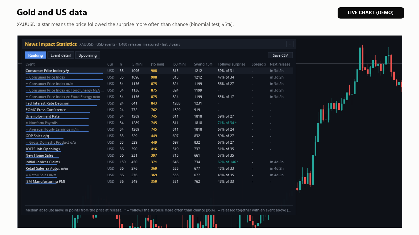Open the LIVE CHART (DEMO) button

tap(371, 13)
